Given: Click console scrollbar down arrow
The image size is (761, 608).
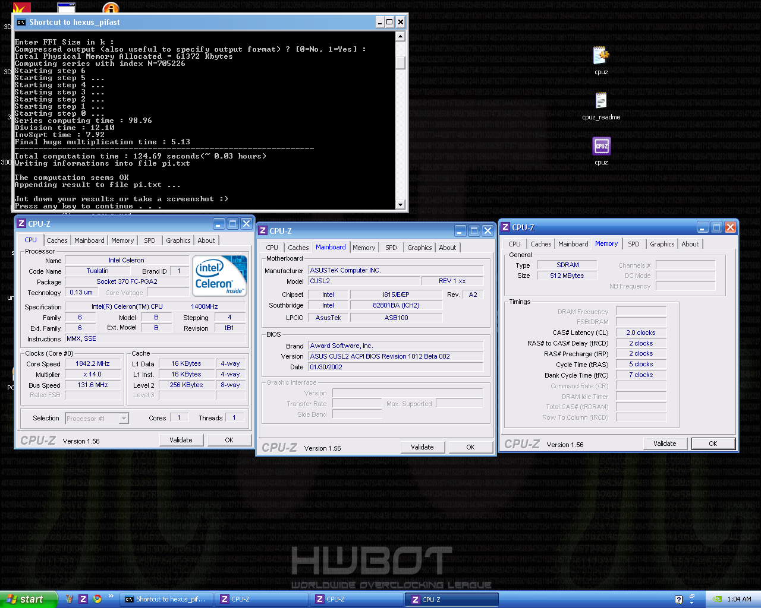Looking at the screenshot, I should [x=400, y=205].
